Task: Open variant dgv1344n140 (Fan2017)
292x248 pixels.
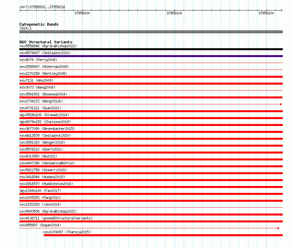Action: point(40,191)
